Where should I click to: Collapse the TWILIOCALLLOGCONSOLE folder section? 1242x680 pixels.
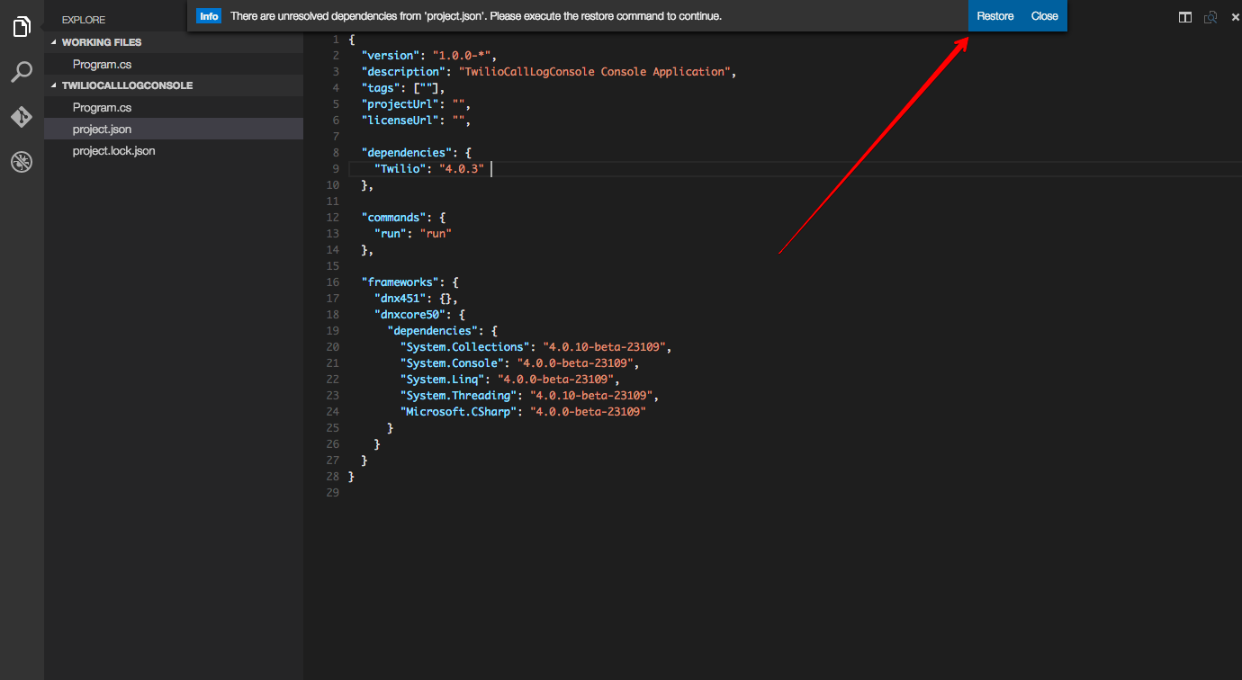174,85
